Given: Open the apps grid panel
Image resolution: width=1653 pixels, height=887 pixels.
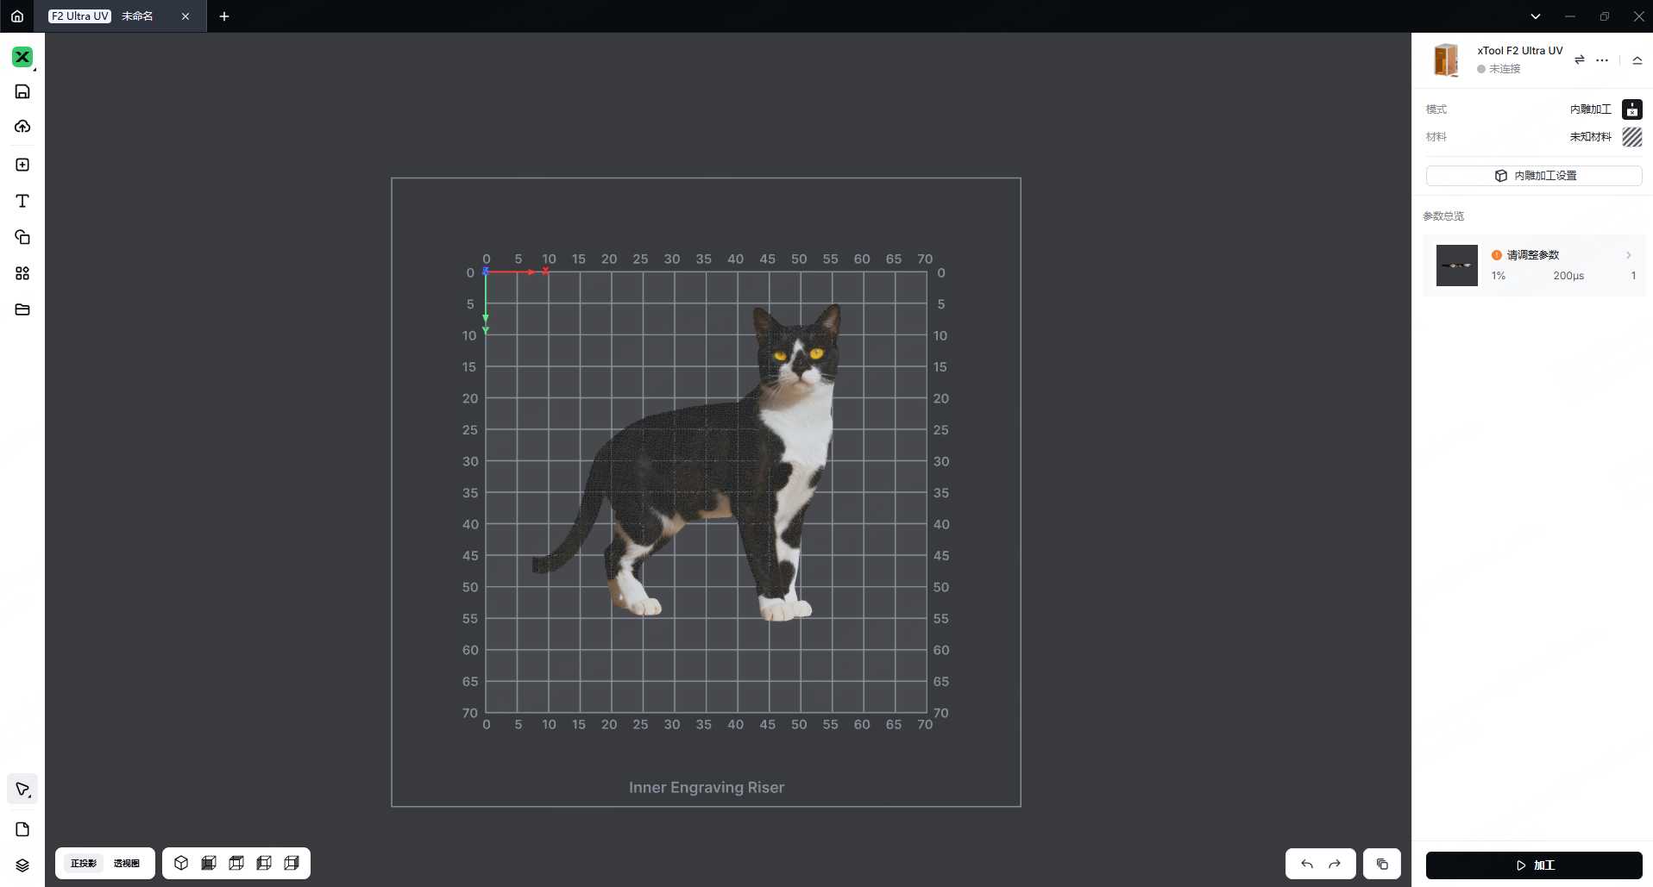Looking at the screenshot, I should (22, 273).
